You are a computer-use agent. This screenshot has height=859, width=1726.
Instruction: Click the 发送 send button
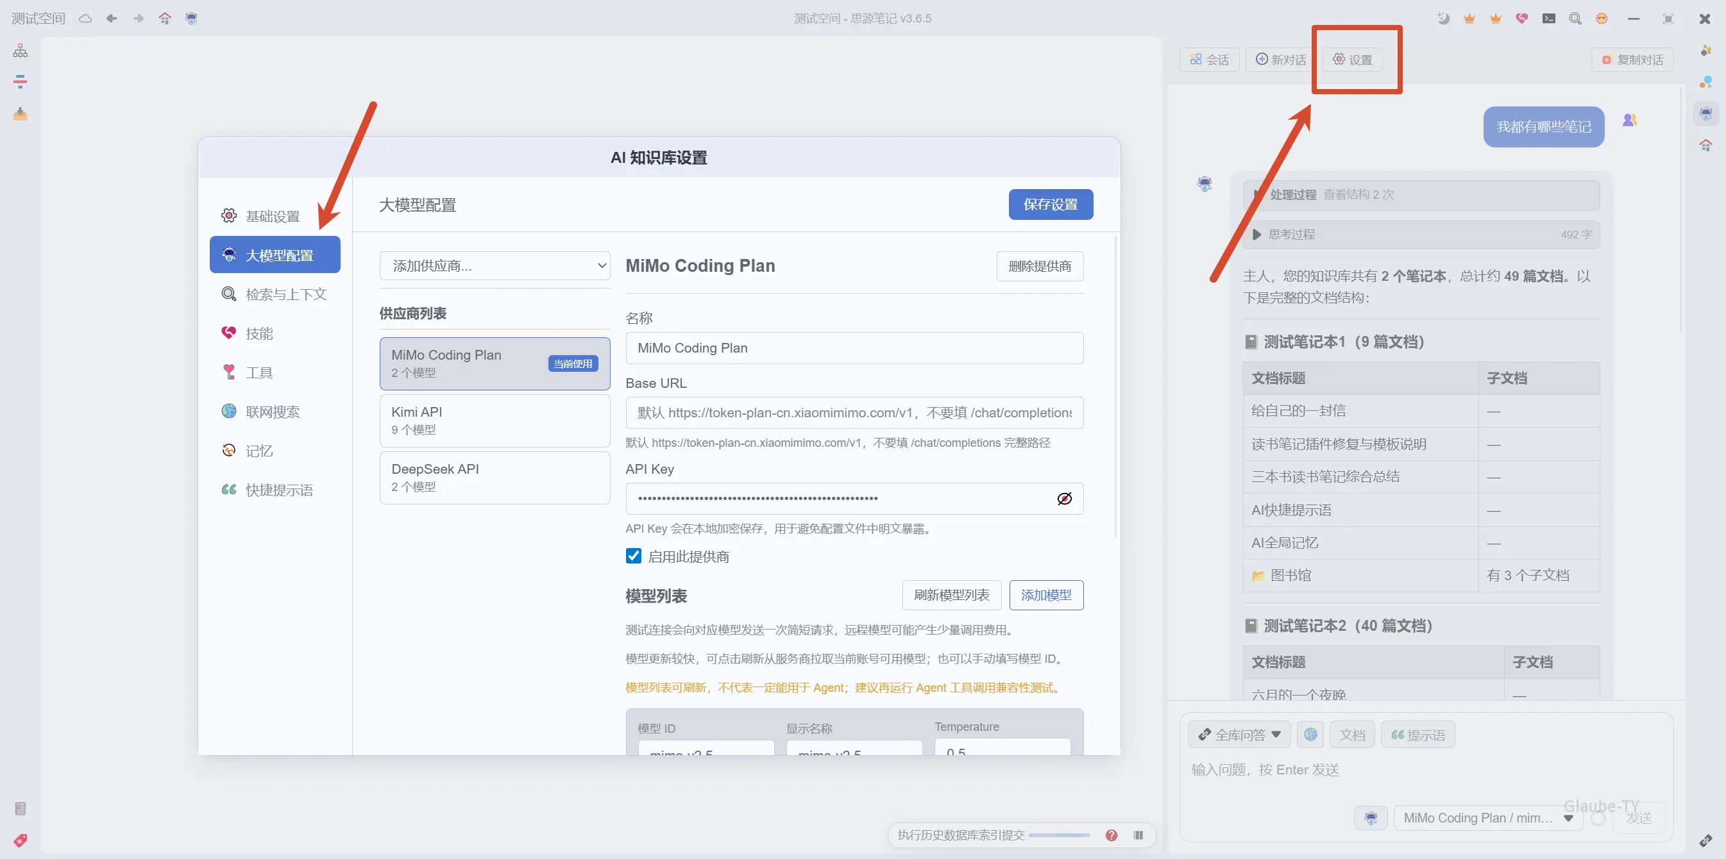tap(1638, 817)
